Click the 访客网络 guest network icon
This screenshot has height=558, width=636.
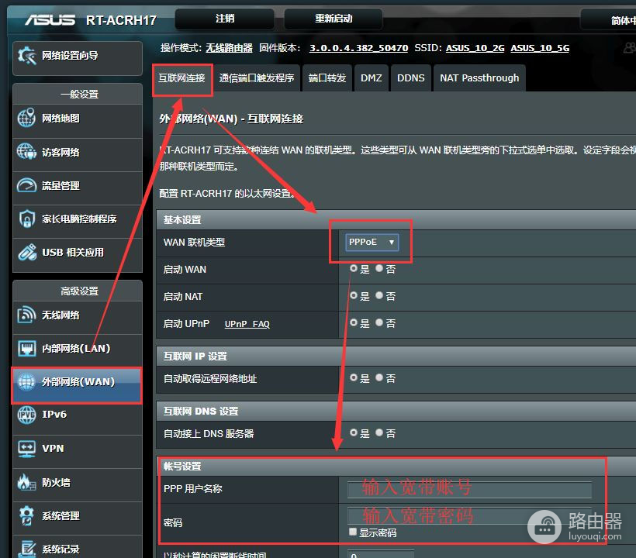click(x=26, y=152)
